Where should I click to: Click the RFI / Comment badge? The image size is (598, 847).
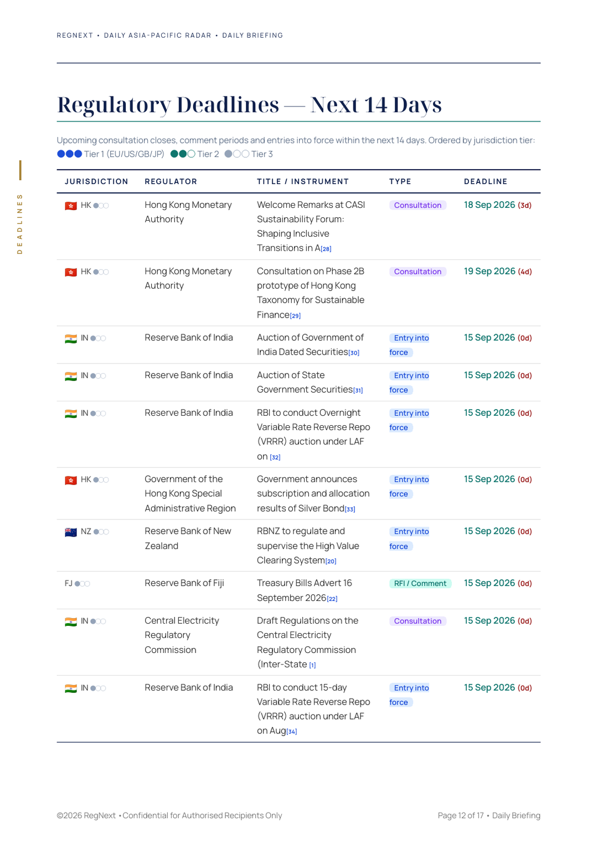pos(420,584)
